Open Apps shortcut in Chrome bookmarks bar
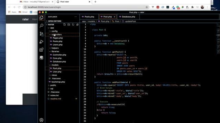This screenshot has height=123, width=220. tap(12, 12)
